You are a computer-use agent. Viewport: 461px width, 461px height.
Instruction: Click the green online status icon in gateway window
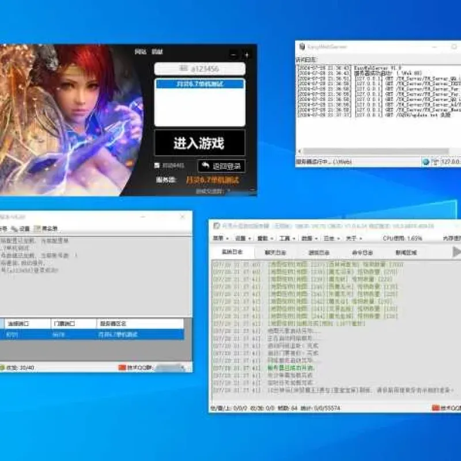(x=2, y=368)
